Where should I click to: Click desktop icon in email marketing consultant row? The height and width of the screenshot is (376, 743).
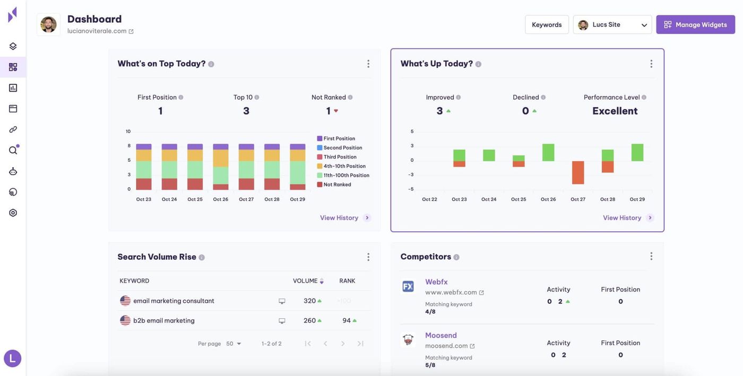point(282,301)
